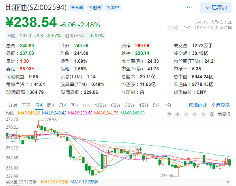The width and height of the screenshot is (236, 186).
Task: Toggle candlestick style icon
Action: 211,114
